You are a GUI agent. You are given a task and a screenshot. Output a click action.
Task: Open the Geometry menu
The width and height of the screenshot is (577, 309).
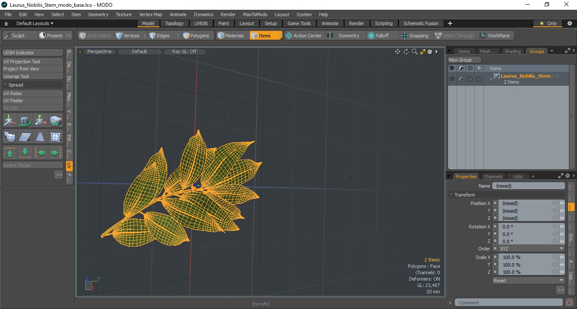[98, 14]
